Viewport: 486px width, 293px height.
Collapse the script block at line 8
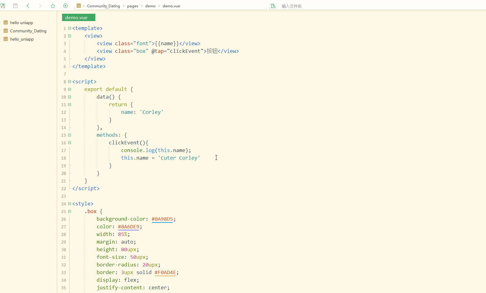(69, 81)
